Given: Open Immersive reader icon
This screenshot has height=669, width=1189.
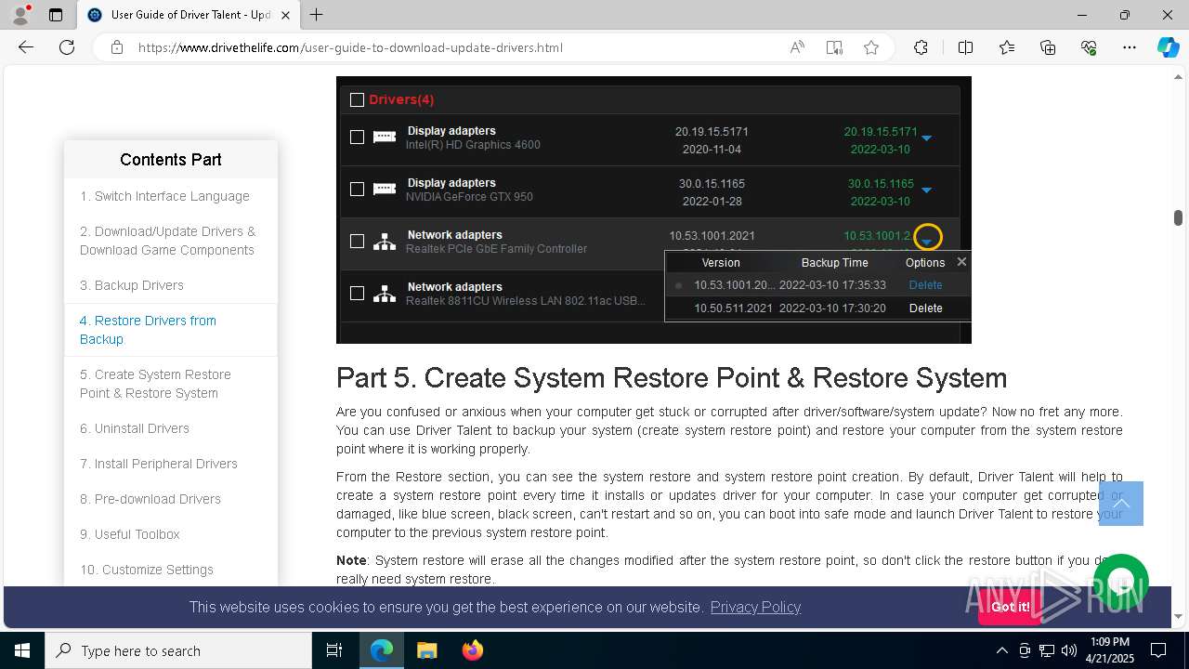Looking at the screenshot, I should 834,47.
